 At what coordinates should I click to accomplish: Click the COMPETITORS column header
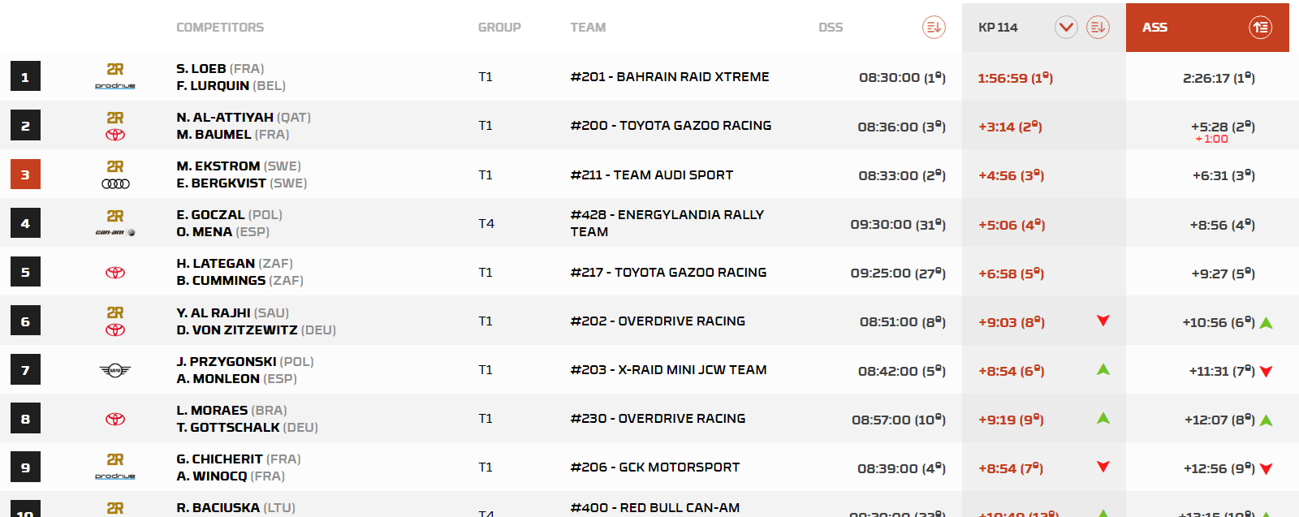coord(220,28)
